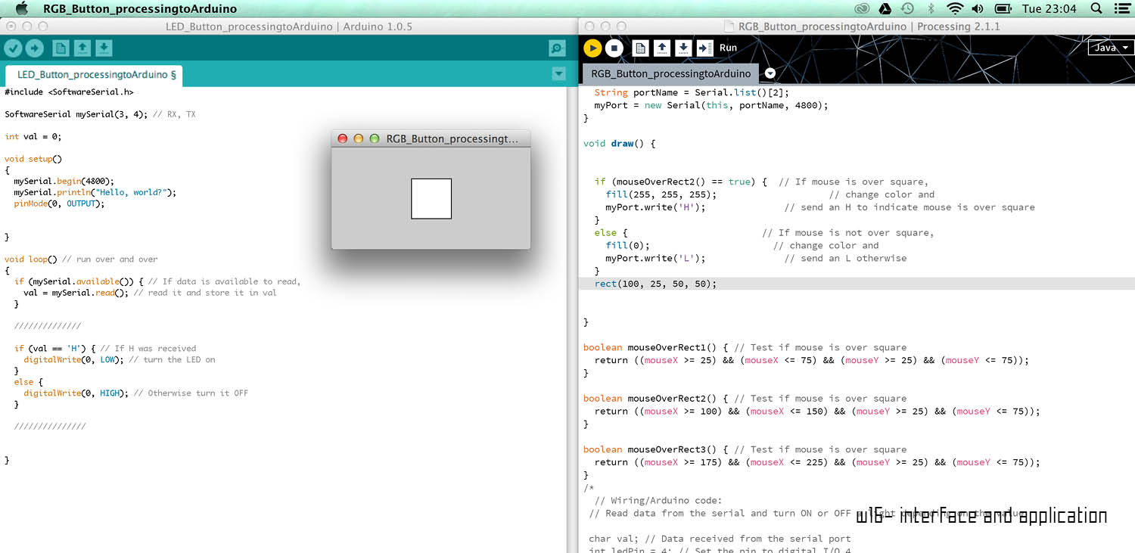Click the 'Hello, world?' println line
This screenshot has height=553, width=1135.
95,192
